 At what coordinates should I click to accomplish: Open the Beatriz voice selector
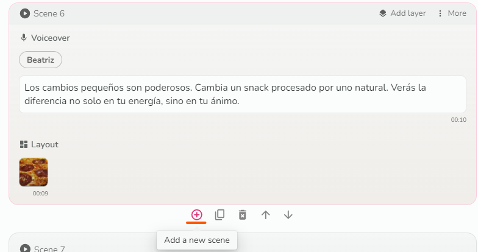[x=40, y=60]
